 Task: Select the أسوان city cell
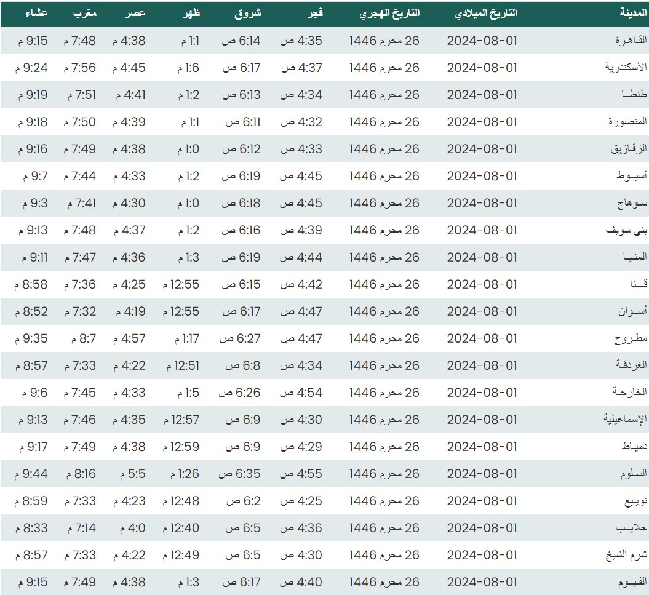coord(632,311)
